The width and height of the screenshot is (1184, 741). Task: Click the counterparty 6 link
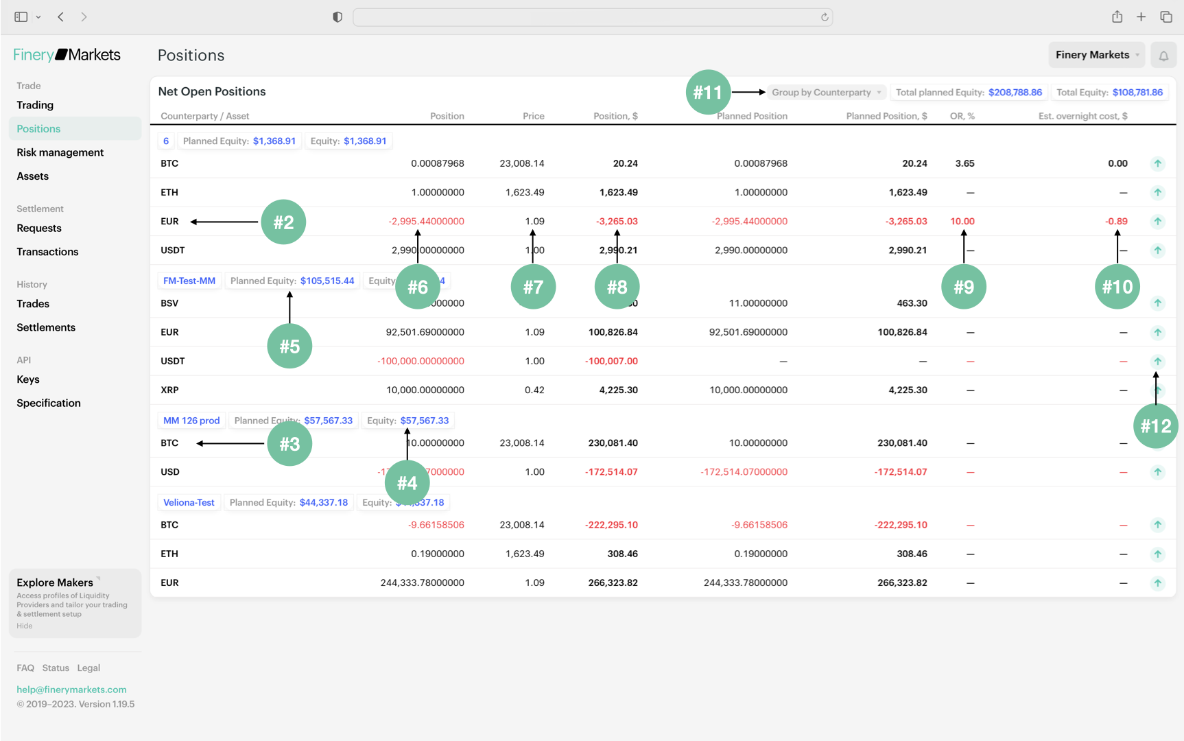(x=166, y=141)
